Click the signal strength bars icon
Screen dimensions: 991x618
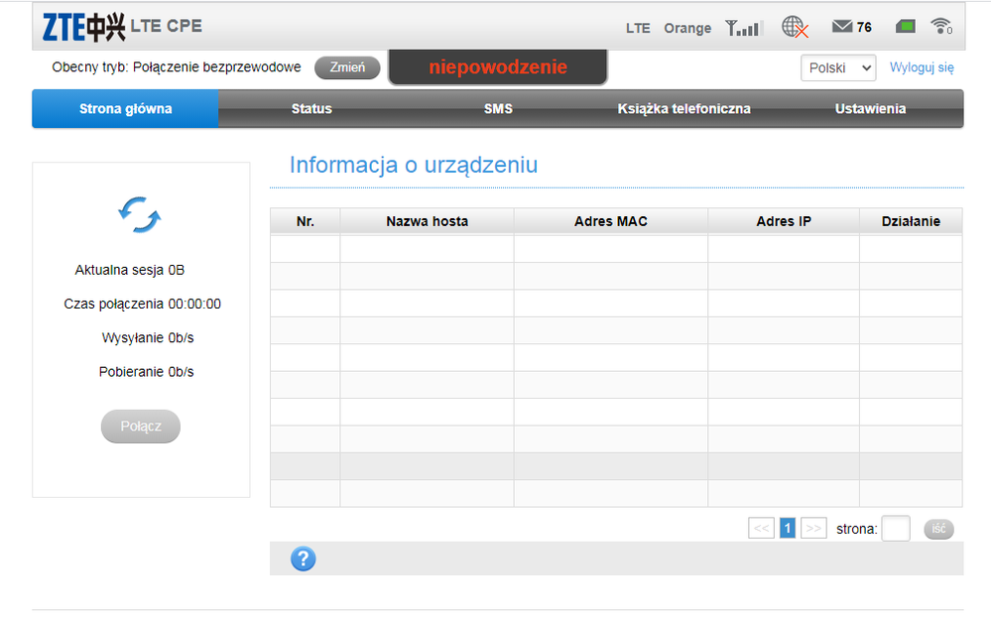pyautogui.click(x=744, y=28)
